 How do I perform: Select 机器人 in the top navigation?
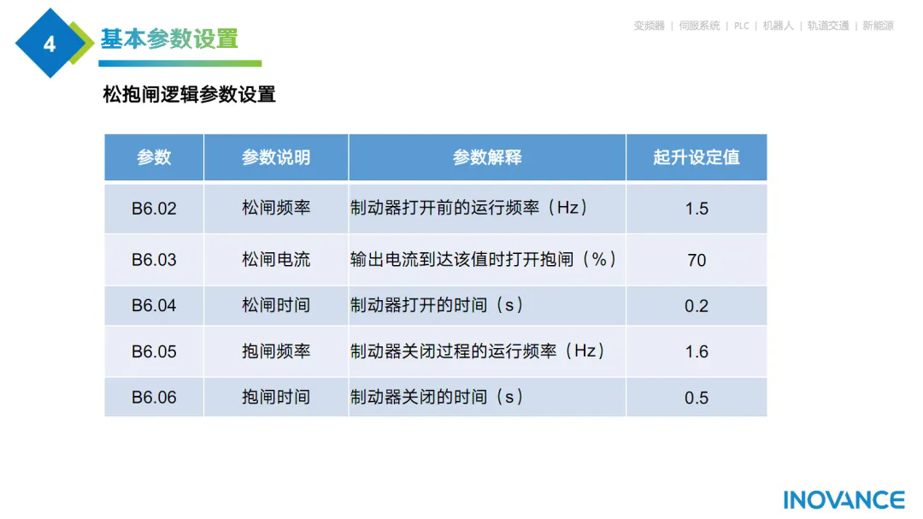777,26
